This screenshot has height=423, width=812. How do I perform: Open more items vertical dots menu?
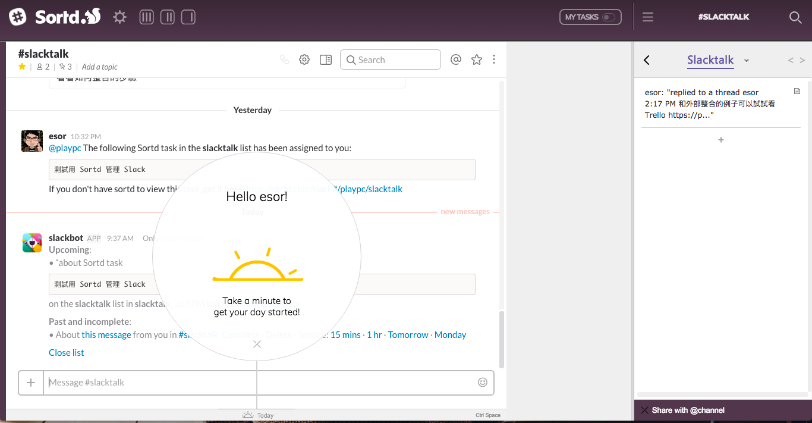pos(494,59)
